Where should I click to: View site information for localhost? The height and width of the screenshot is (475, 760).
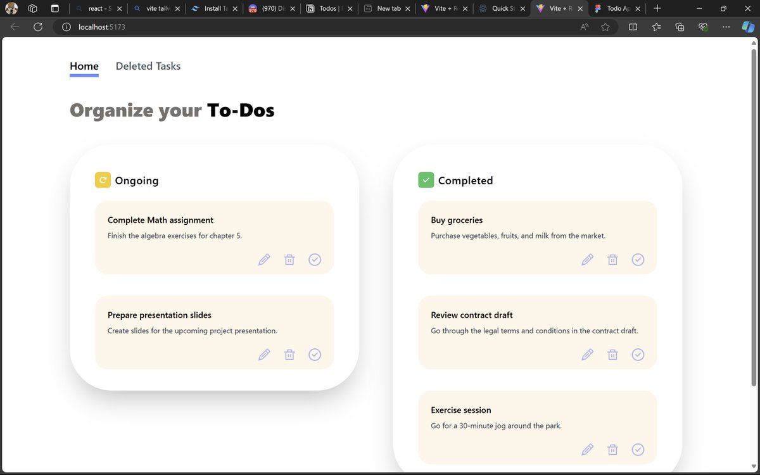tap(66, 27)
